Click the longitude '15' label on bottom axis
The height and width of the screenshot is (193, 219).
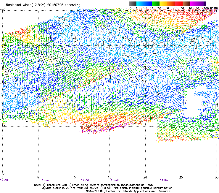click(x=109, y=177)
